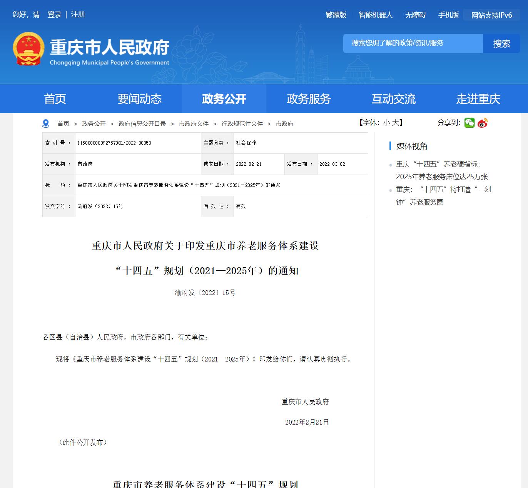
Task: Click the 搜索 search button
Action: coord(501,43)
